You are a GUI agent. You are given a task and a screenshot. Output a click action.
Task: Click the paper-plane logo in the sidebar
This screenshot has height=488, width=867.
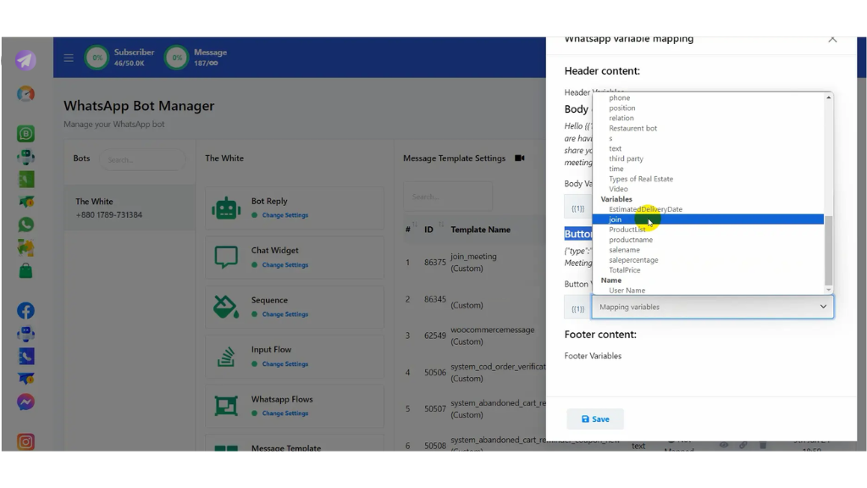(25, 60)
